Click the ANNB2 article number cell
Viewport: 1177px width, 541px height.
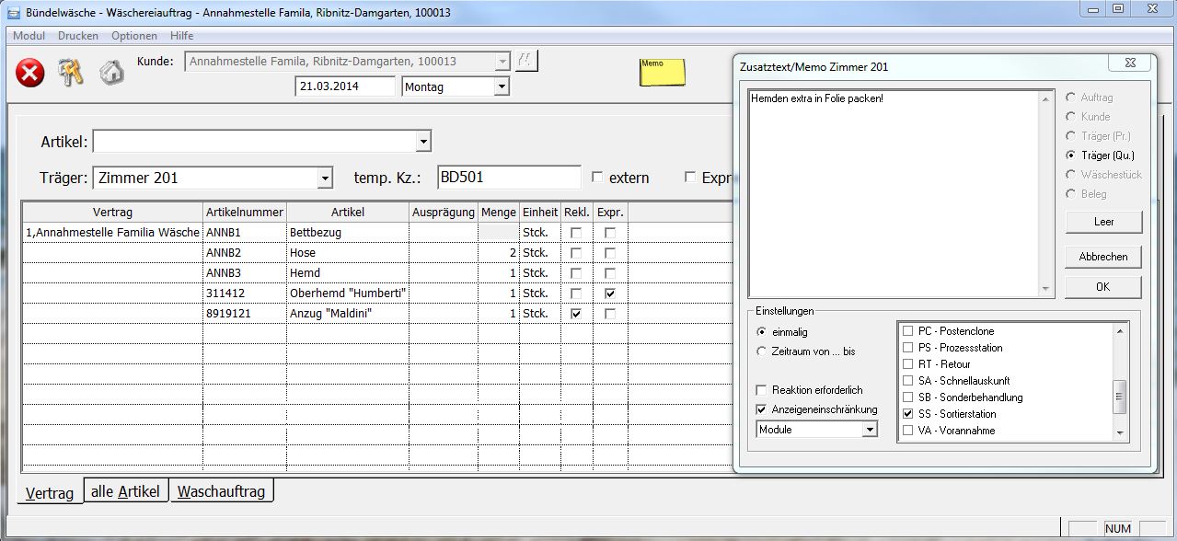click(x=245, y=253)
